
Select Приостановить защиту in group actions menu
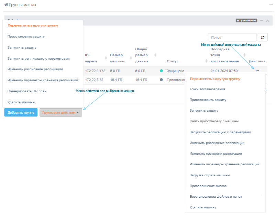(x=26, y=37)
